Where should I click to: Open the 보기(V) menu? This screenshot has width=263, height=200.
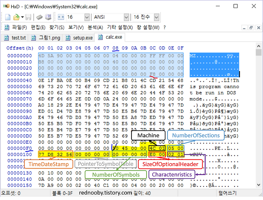[x=76, y=27]
